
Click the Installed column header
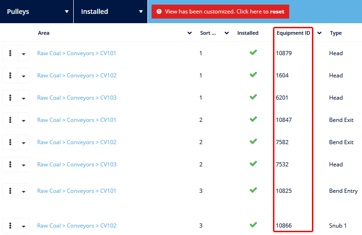248,33
